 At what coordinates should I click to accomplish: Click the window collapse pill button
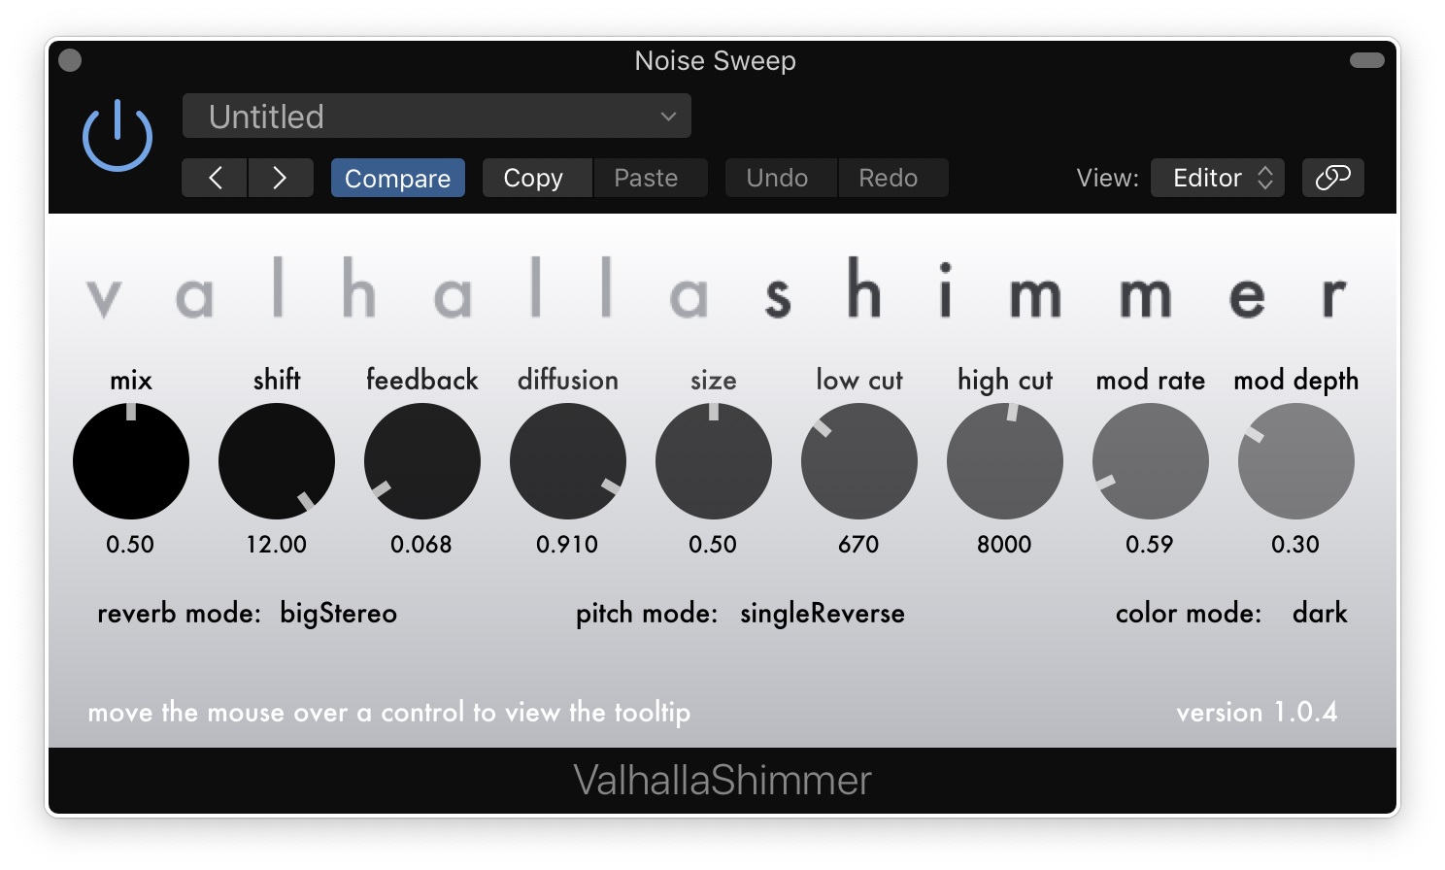click(x=1367, y=60)
